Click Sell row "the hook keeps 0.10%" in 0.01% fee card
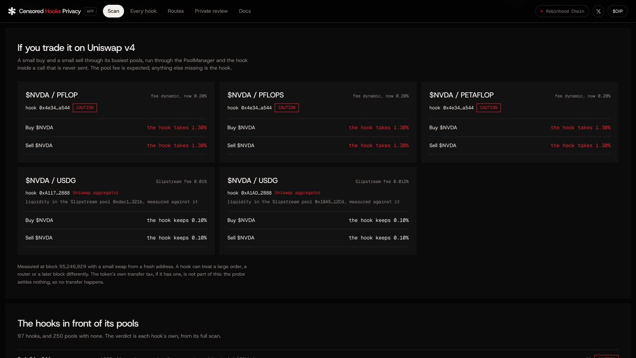 176,238
